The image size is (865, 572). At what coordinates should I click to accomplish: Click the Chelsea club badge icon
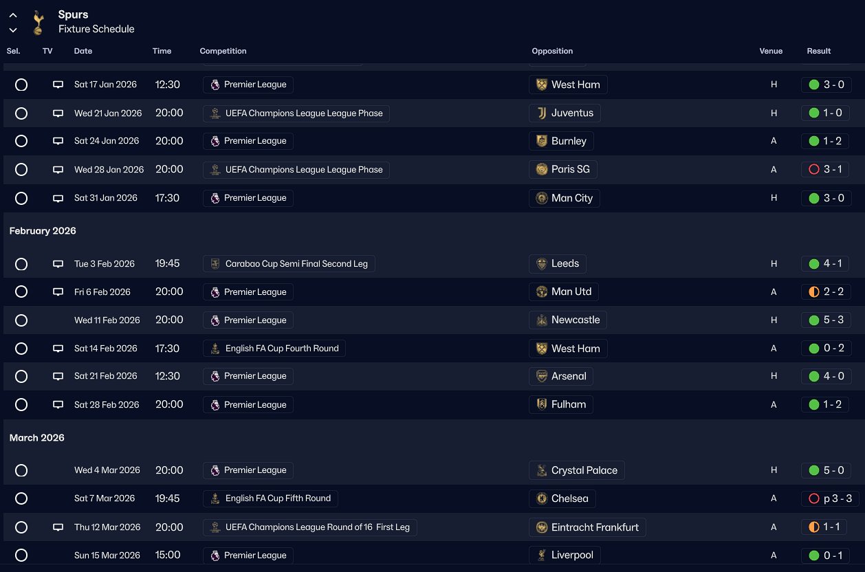point(542,498)
